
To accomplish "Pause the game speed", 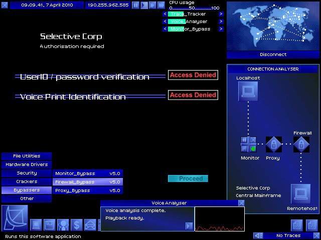I will (135, 5).
